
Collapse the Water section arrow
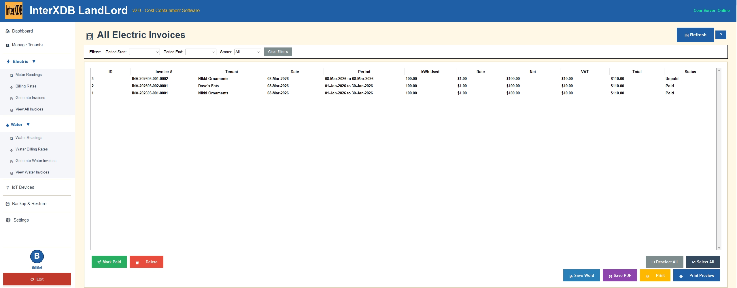coord(28,124)
